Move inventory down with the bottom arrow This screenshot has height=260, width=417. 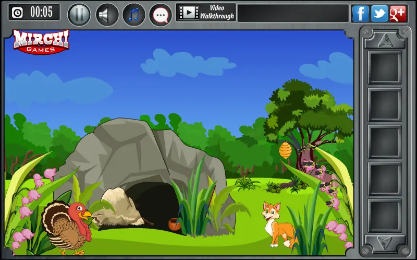[x=385, y=242]
